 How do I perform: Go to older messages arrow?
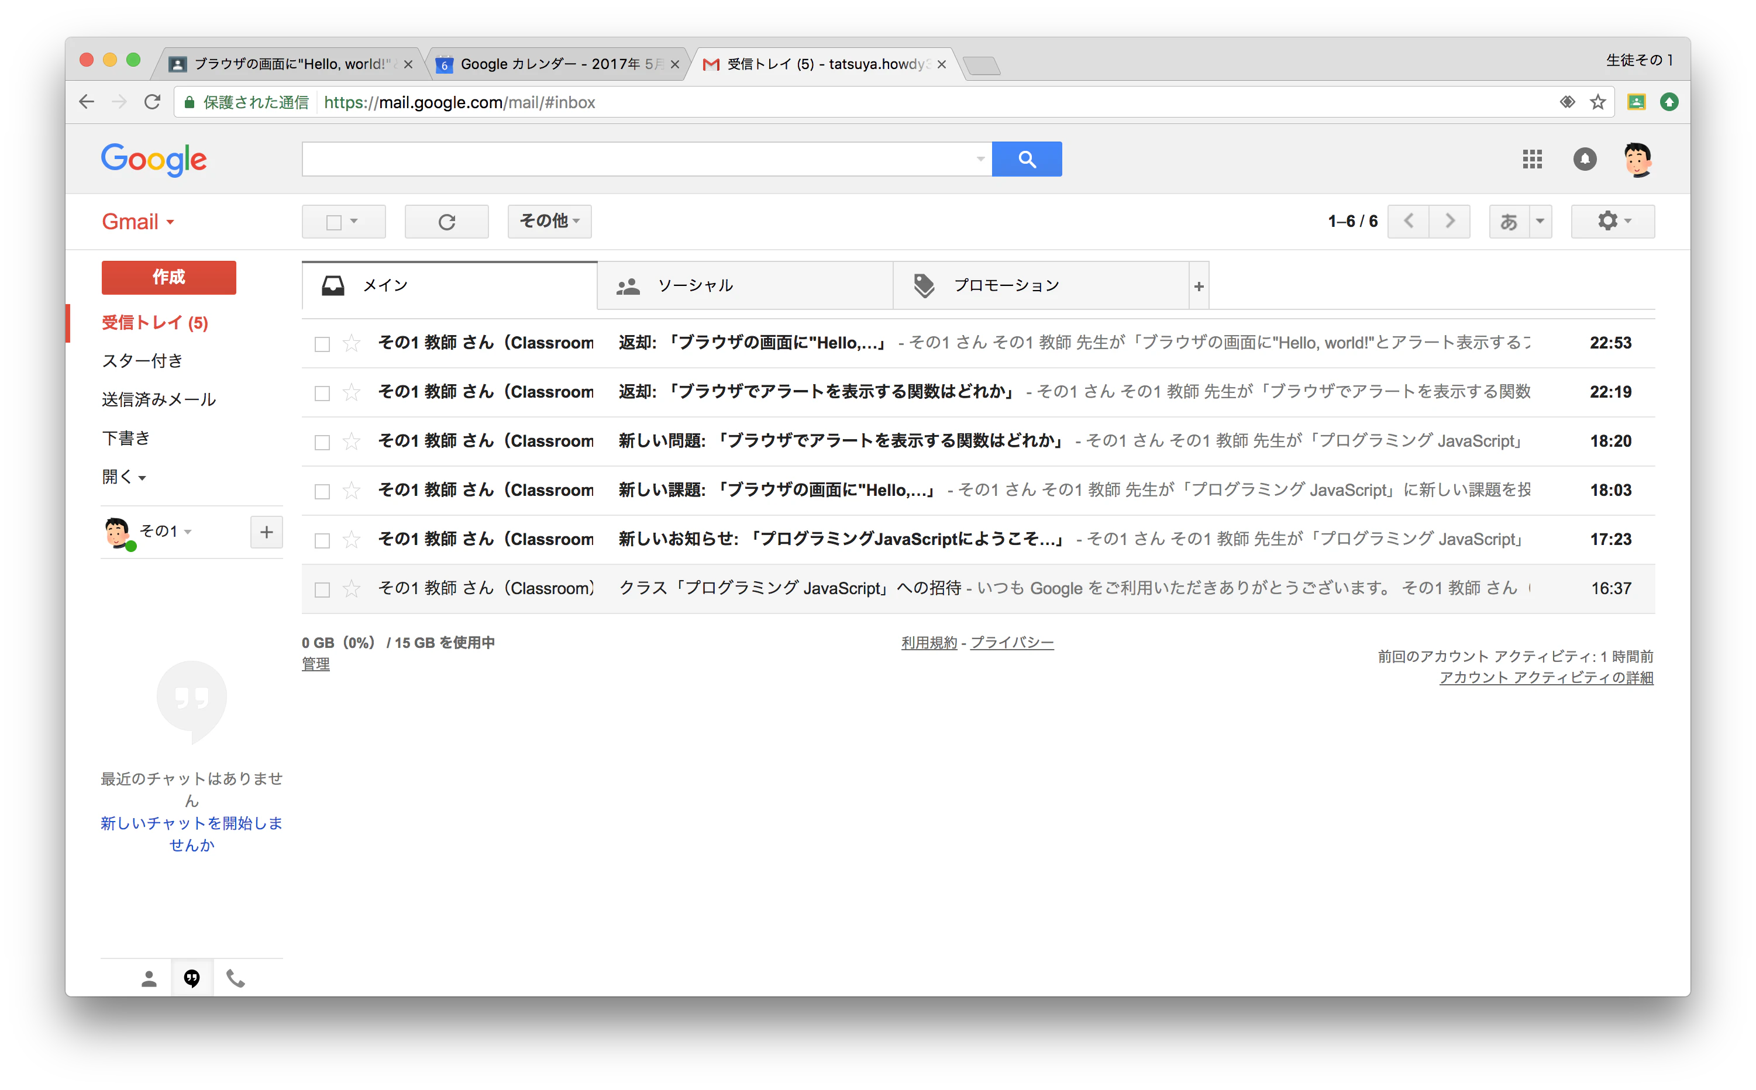1449,220
